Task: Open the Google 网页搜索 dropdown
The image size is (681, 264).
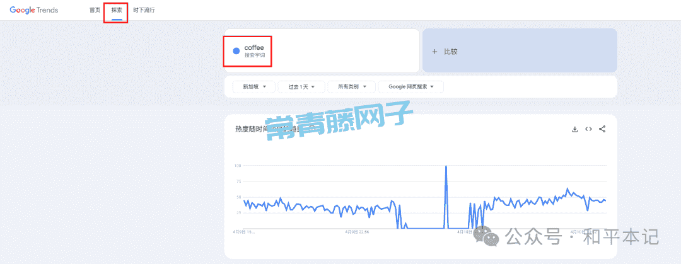Action: pos(411,87)
